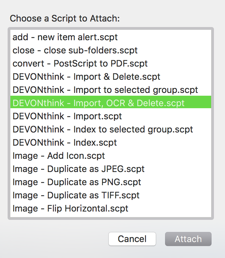Pick 'DEVONthink - Index.scpt' script
The height and width of the screenshot is (258, 225).
tap(111, 143)
